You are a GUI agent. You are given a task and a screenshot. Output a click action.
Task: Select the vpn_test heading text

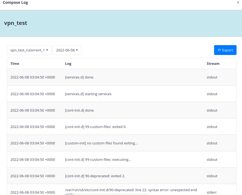[x=16, y=23]
